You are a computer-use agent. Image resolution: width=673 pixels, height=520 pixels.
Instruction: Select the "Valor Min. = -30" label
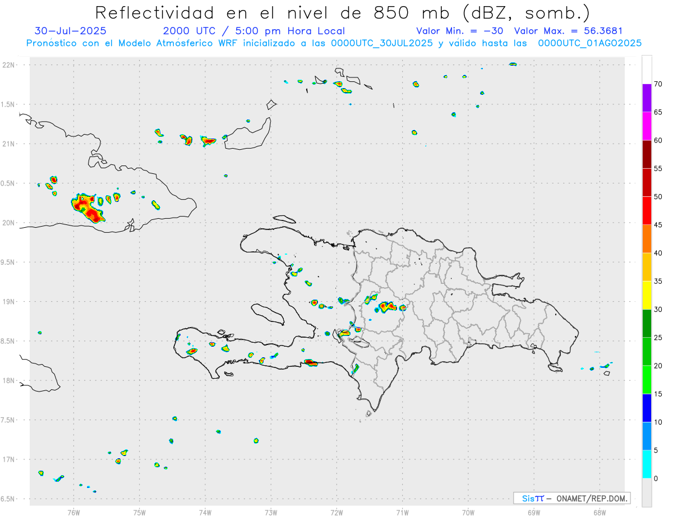tap(460, 31)
